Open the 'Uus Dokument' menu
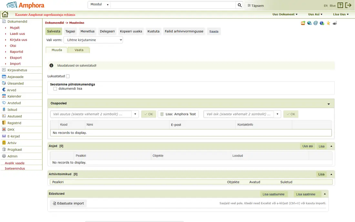 [285, 14]
